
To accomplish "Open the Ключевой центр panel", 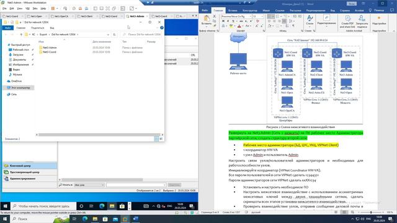I will coord(30,165).
